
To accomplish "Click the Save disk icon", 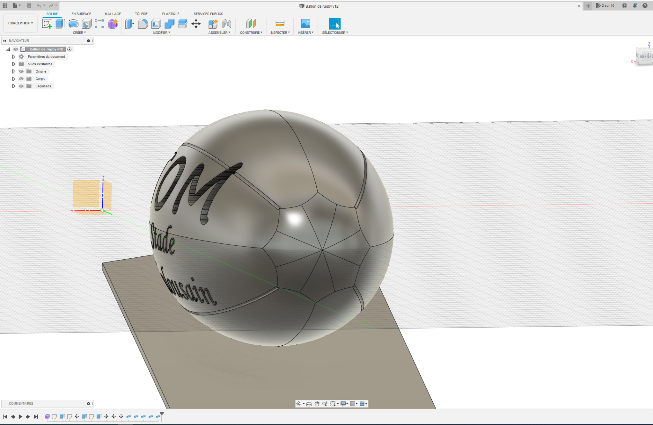I will click(29, 5).
